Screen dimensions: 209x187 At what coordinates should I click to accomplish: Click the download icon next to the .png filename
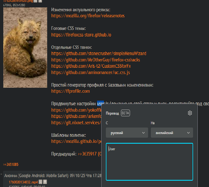coord(40,1)
